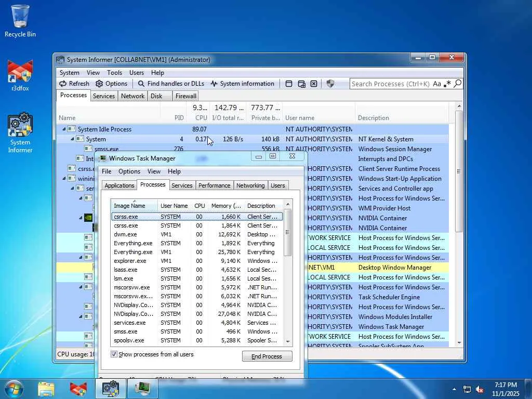Collapse the System process tree node

tap(72, 139)
